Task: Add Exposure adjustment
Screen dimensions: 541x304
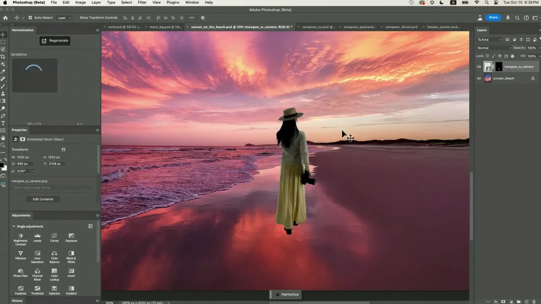Action: click(71, 238)
